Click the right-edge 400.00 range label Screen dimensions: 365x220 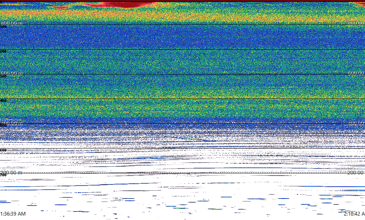[356, 123]
